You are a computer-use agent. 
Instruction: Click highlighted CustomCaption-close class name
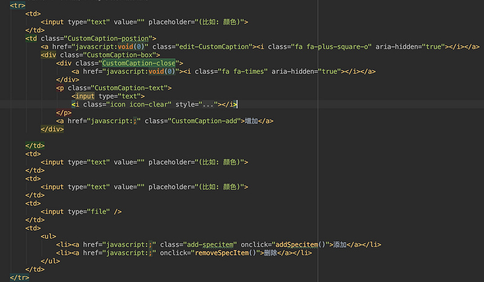point(139,63)
